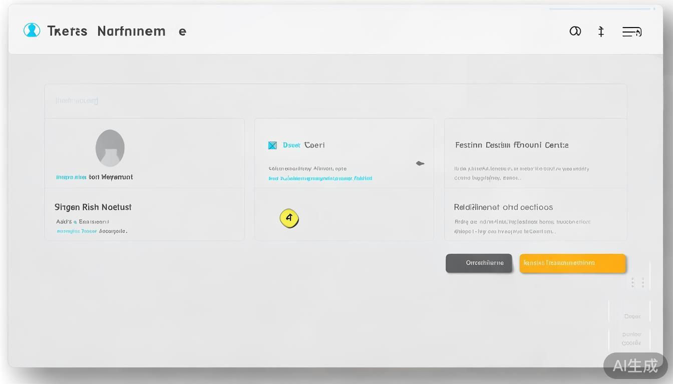
Task: Open the Festinn Destim Center card title
Action: coord(511,145)
